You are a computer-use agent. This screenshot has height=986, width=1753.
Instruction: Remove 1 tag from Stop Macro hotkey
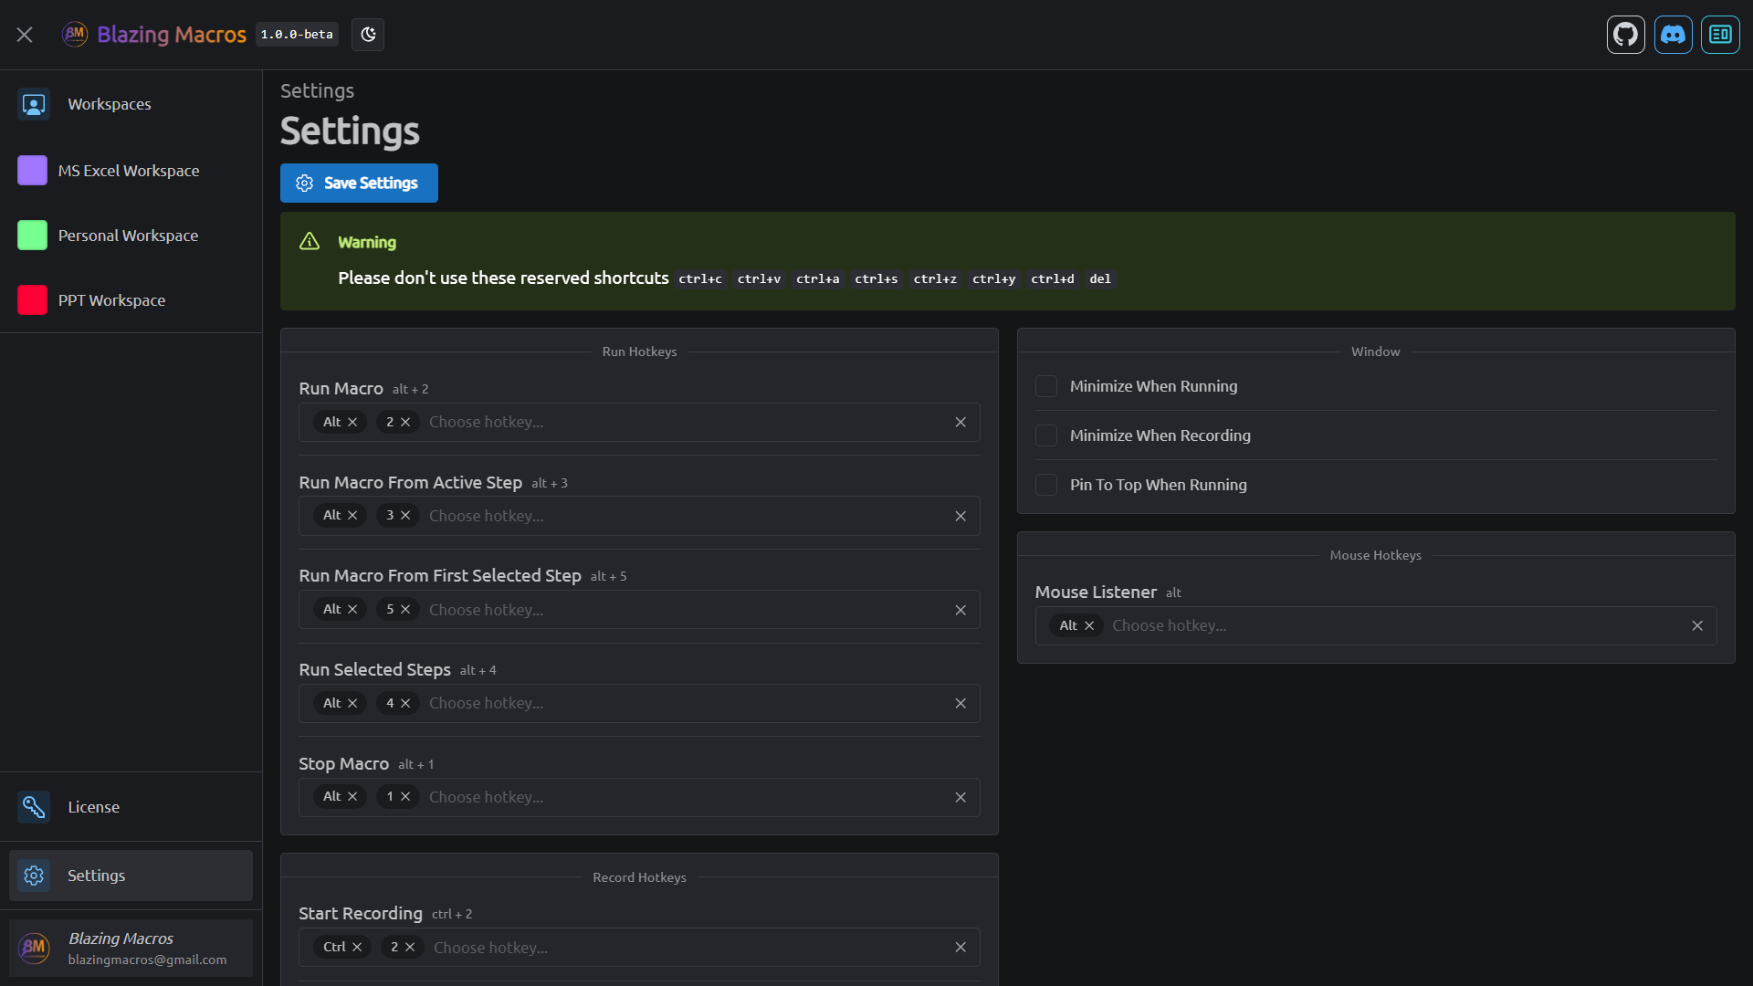pos(405,797)
